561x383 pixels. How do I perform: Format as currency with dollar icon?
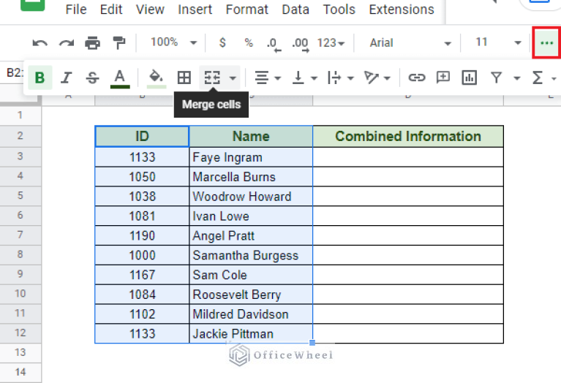point(222,42)
